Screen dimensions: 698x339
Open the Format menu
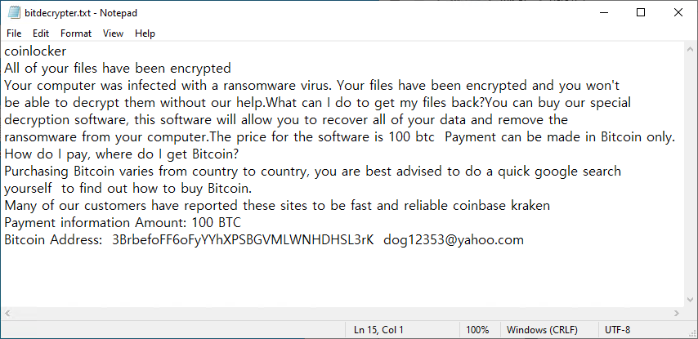pyautogui.click(x=76, y=33)
